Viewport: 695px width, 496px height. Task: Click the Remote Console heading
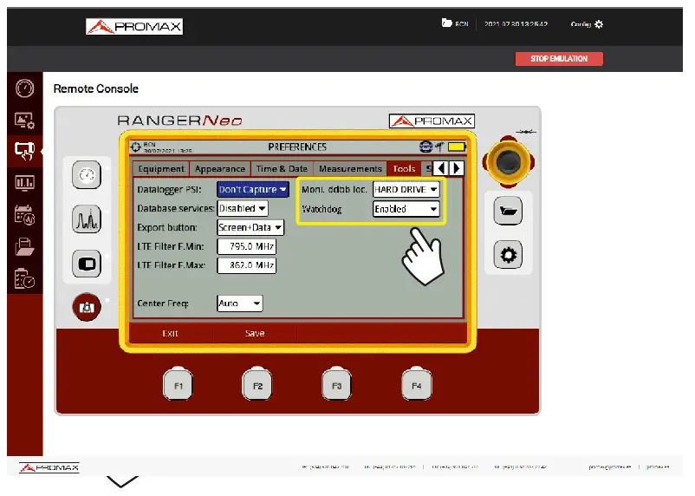[x=95, y=88]
